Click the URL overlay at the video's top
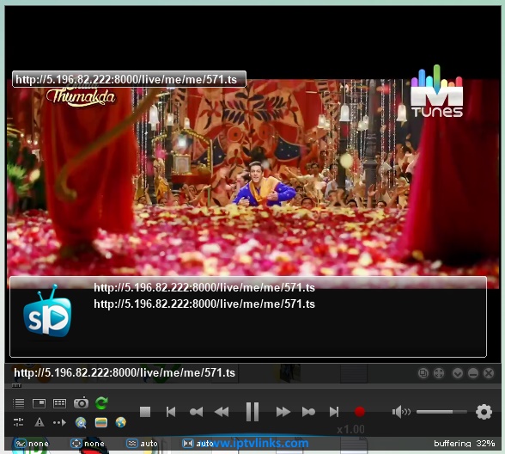This screenshot has width=505, height=454. [129, 79]
